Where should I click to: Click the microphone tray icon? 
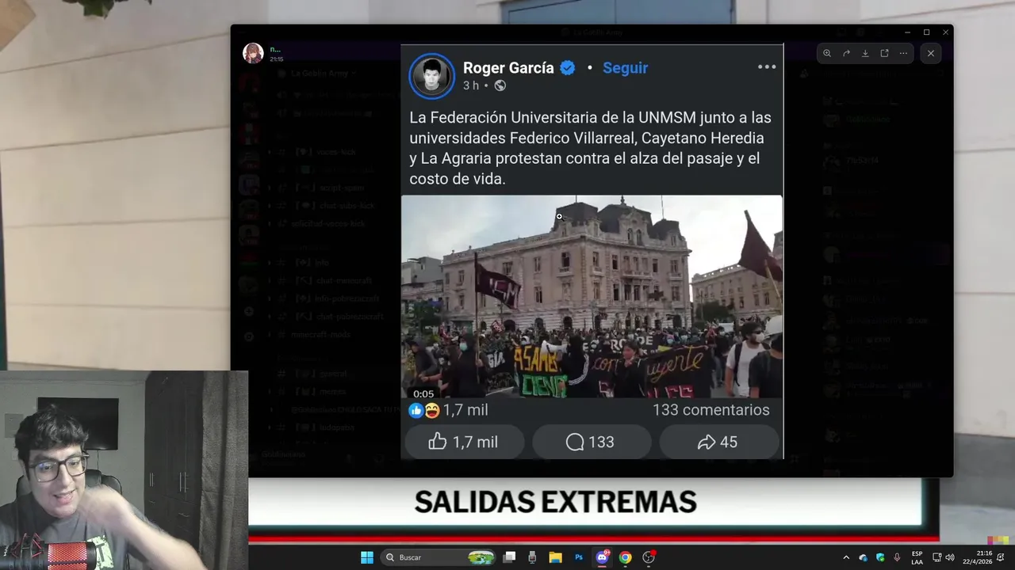[897, 557]
